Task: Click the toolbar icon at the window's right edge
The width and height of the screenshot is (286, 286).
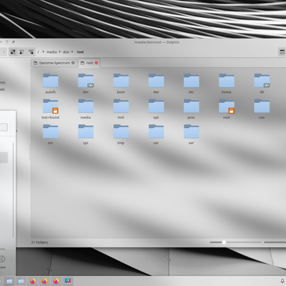Action: (282, 52)
